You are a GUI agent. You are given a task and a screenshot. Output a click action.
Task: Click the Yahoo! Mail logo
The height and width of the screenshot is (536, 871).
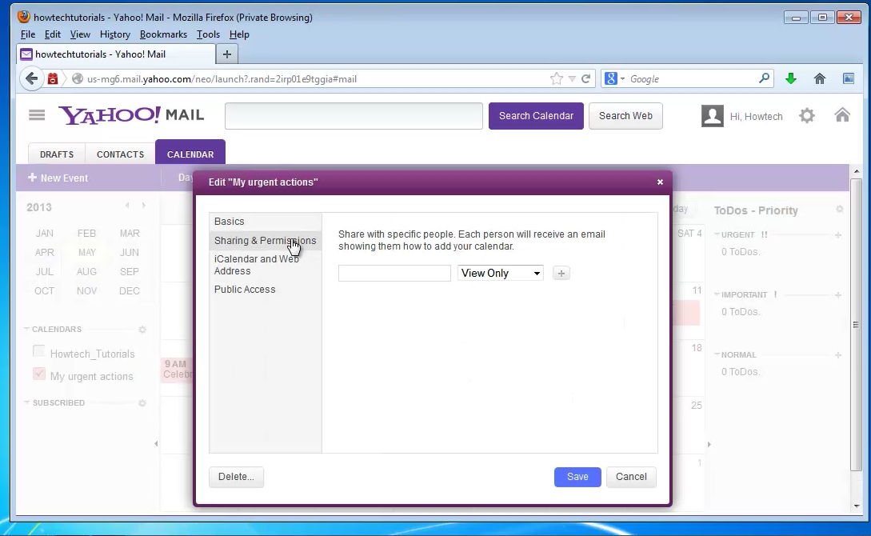click(x=131, y=115)
